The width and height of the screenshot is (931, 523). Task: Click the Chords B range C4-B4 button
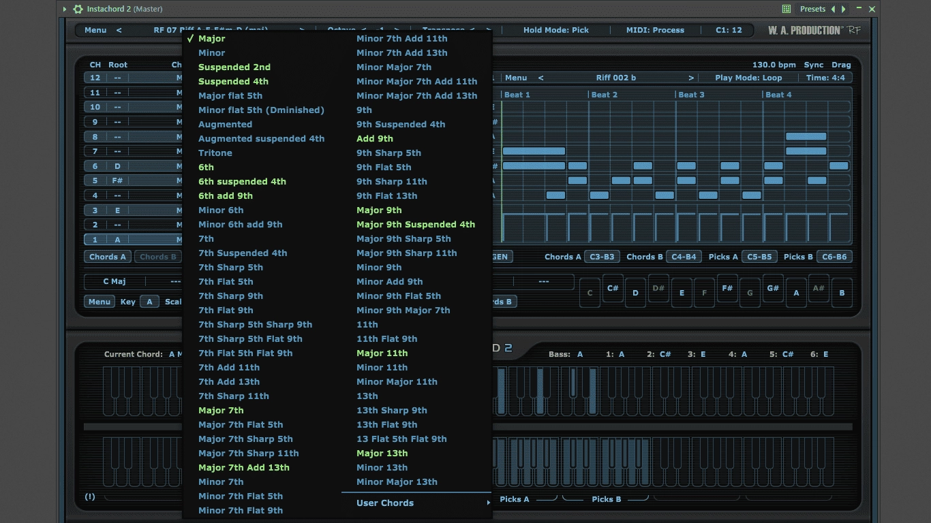[x=684, y=257]
